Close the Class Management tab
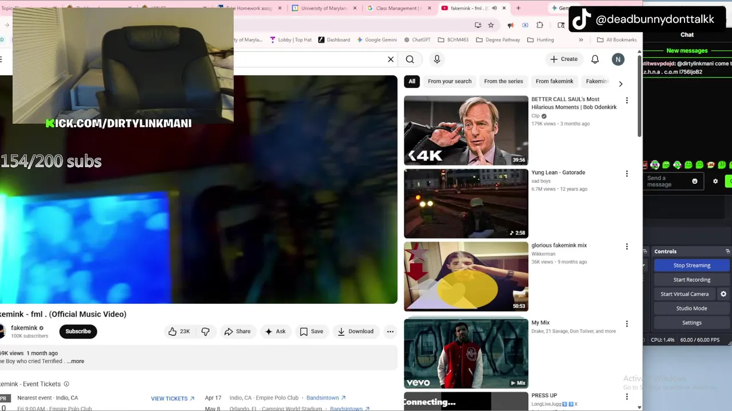The width and height of the screenshot is (732, 411). 429,8
